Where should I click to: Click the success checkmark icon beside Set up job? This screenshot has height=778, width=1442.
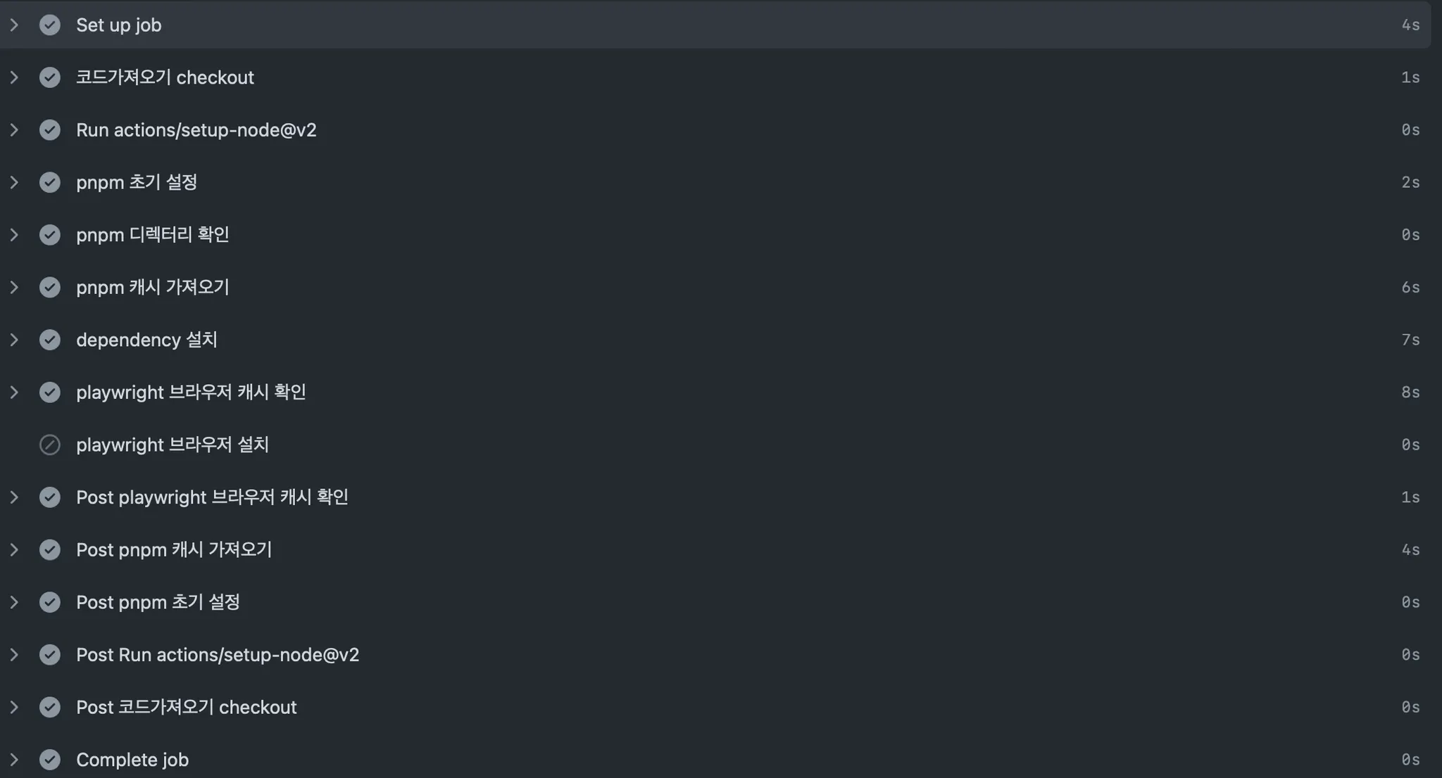49,25
